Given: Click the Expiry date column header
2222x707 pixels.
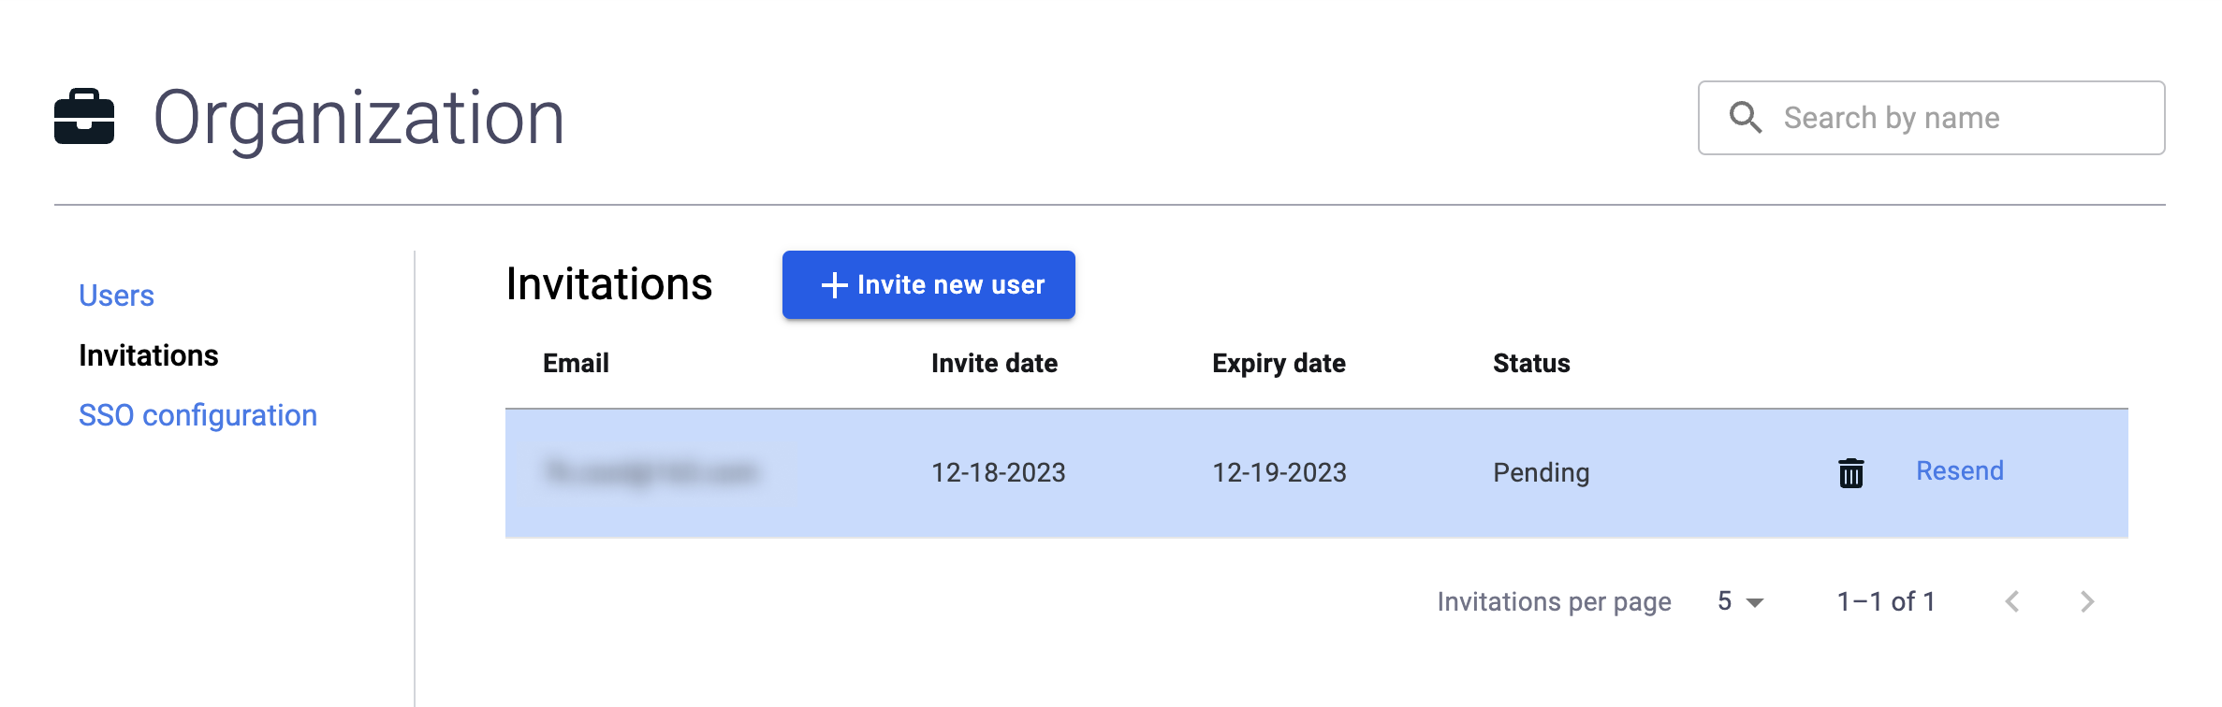Looking at the screenshot, I should 1279,364.
